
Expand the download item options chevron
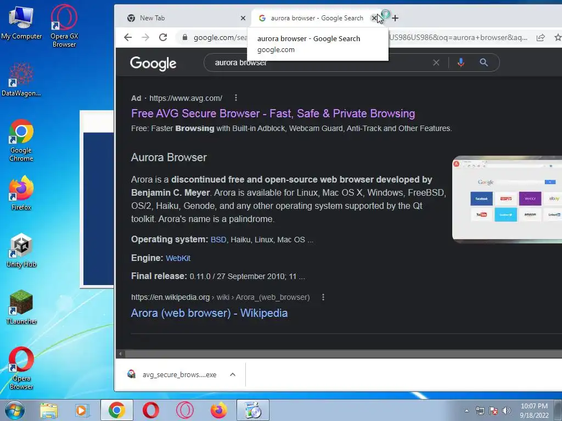(233, 374)
